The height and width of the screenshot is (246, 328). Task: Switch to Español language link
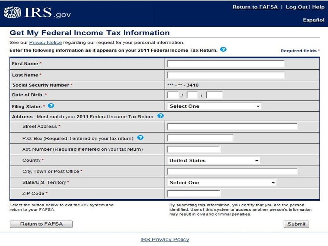coord(314,20)
